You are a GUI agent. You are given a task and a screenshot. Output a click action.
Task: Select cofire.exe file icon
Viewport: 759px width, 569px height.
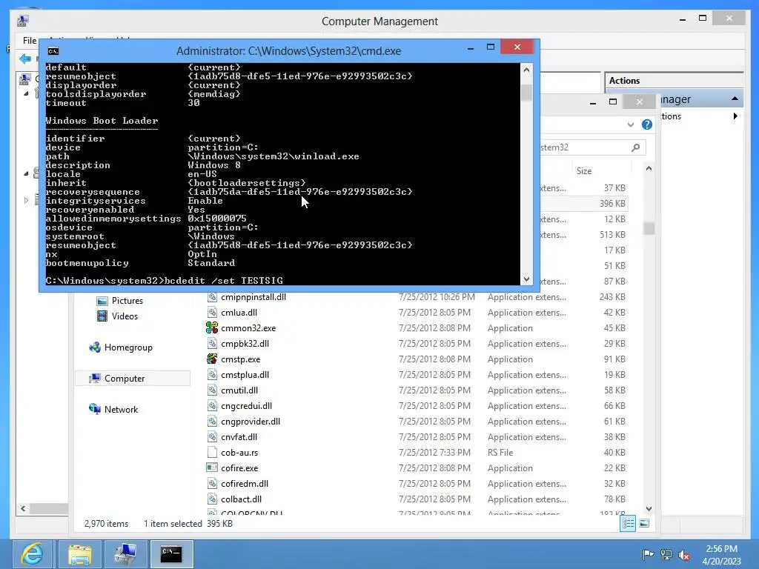point(211,468)
